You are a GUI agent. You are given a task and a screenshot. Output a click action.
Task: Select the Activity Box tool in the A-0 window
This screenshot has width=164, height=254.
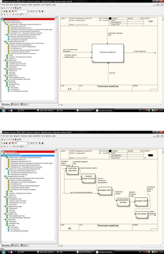click(x=4, y=8)
